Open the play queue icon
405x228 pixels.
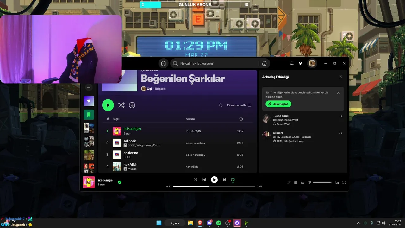coord(296,182)
